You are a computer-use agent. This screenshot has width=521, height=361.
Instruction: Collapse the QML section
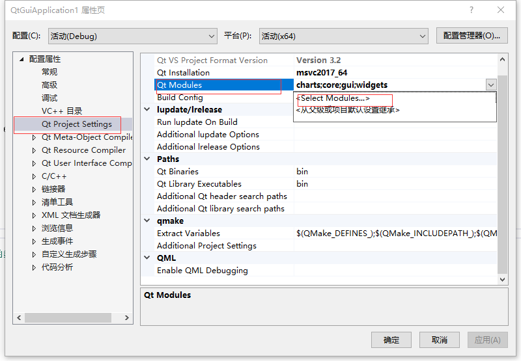tap(147, 258)
